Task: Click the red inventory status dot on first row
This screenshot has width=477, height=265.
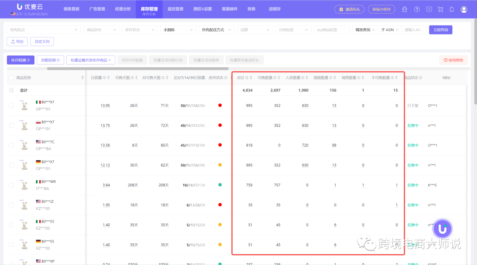Action: click(220, 105)
